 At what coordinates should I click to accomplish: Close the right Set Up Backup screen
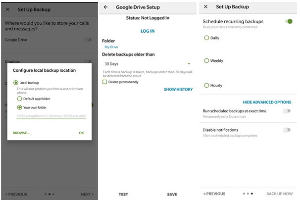click(205, 7)
